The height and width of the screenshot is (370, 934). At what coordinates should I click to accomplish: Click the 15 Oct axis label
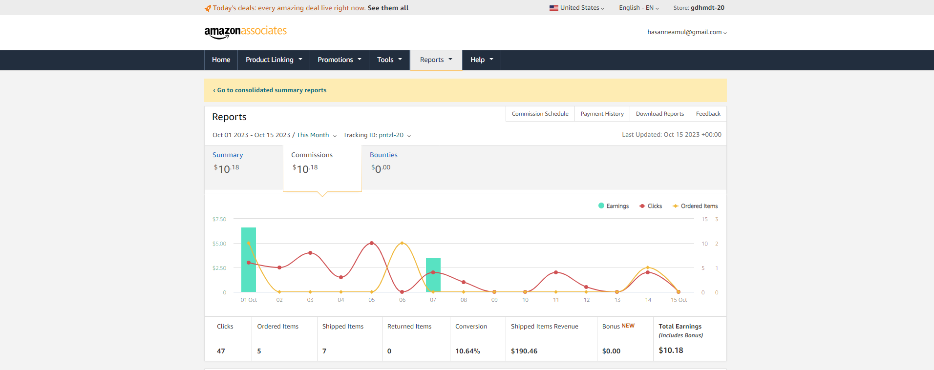679,300
